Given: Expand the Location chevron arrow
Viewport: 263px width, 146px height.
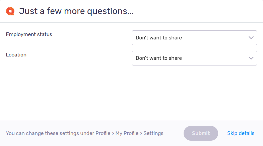Looking at the screenshot, I should point(251,58).
